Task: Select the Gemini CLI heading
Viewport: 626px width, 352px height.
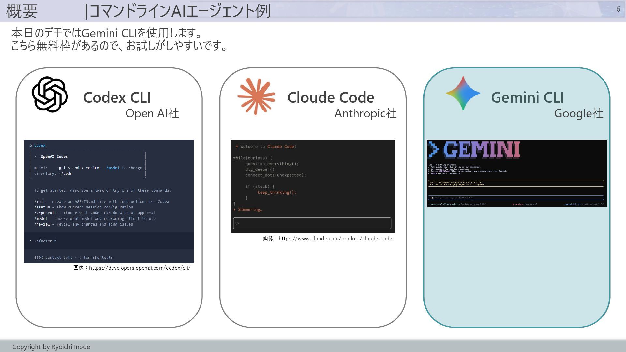Action: click(527, 97)
